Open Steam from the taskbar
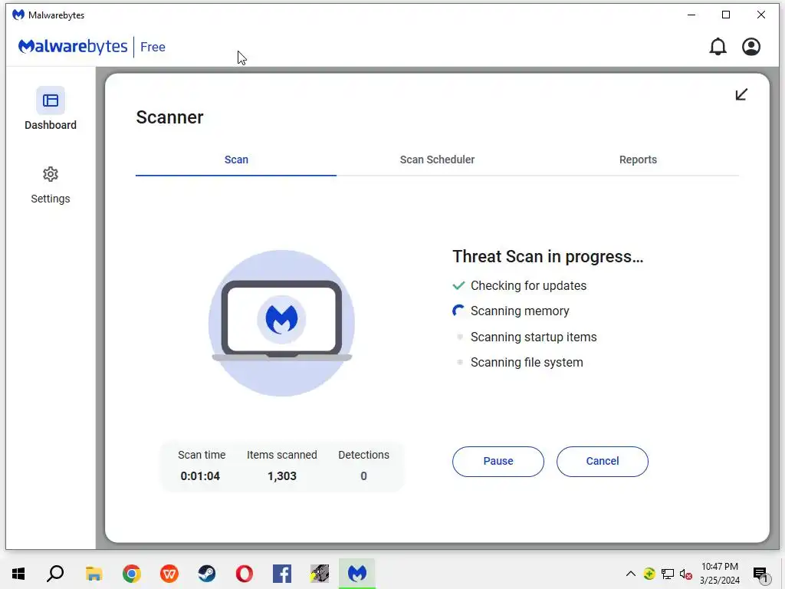Viewport: 785px width, 589px height. tap(207, 574)
